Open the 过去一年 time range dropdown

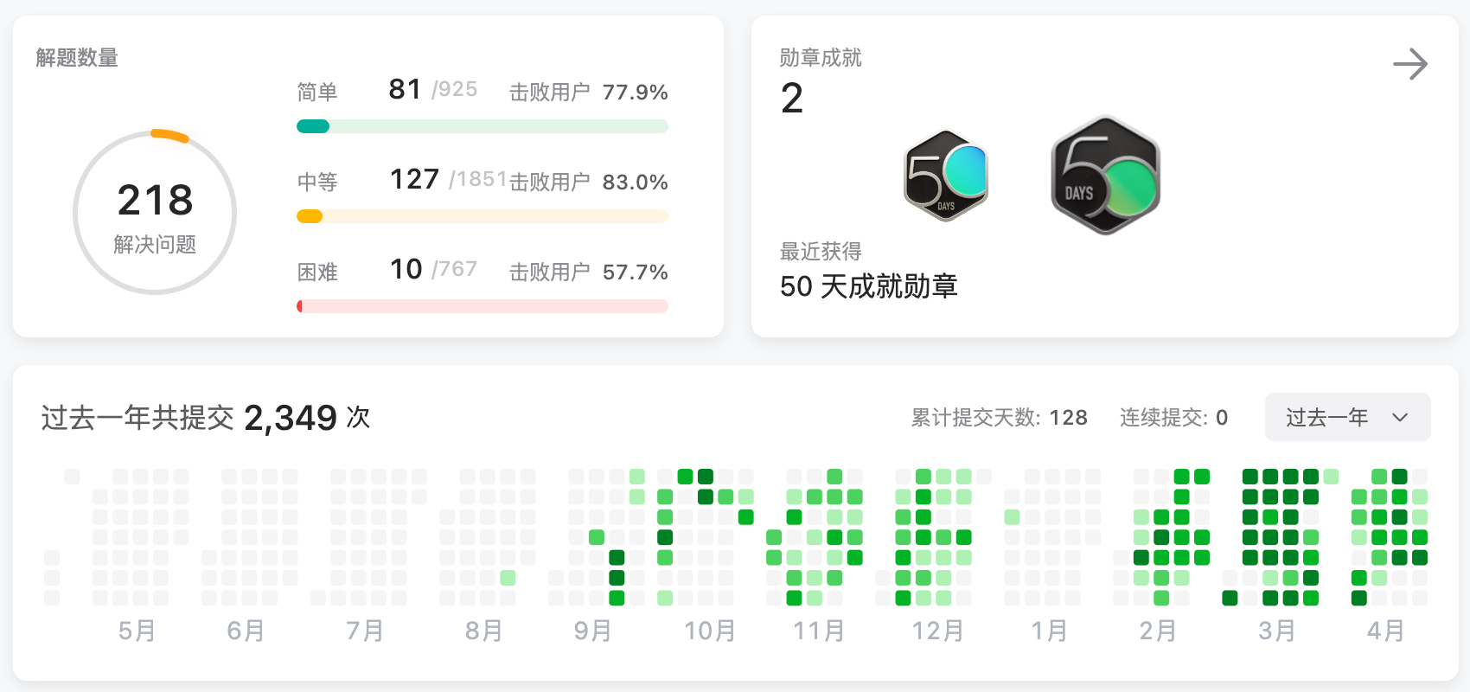[x=1347, y=418]
